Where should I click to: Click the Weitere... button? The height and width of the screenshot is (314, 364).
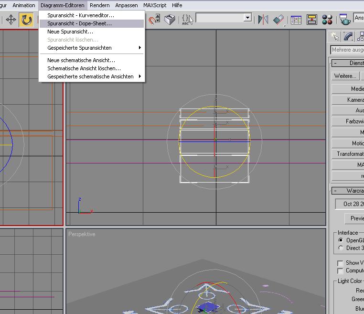(345, 76)
